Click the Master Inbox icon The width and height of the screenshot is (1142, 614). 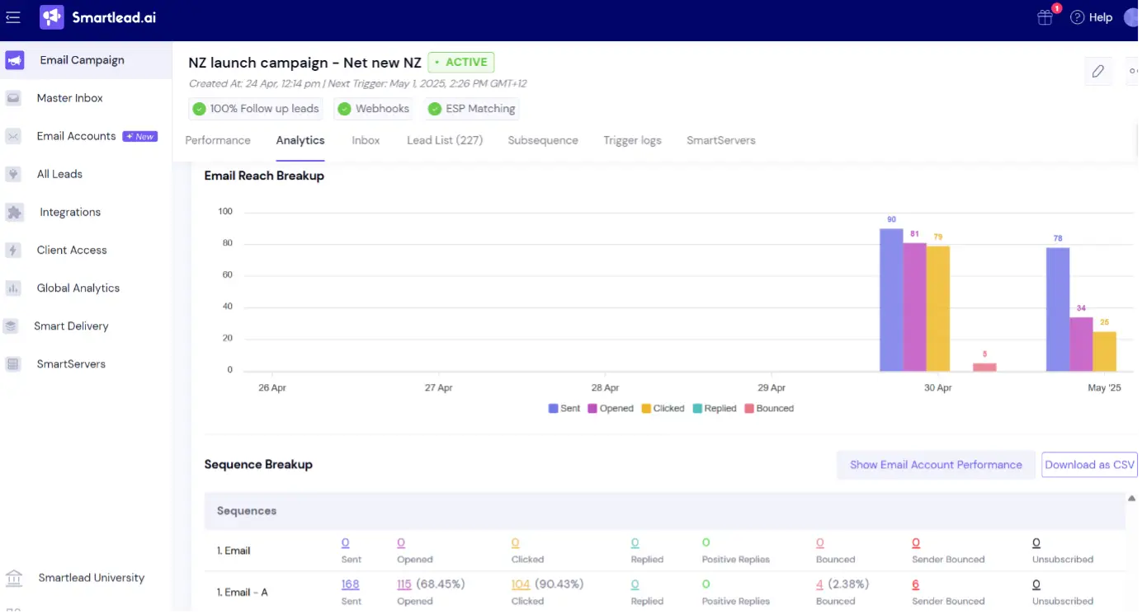click(13, 98)
